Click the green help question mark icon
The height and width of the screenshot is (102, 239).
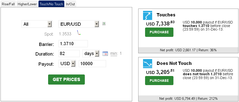click(x=104, y=24)
